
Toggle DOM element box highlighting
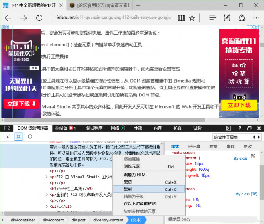tap(18, 136)
